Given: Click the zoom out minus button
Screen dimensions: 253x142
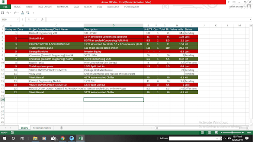Looking at the screenshot, I should point(221,133).
